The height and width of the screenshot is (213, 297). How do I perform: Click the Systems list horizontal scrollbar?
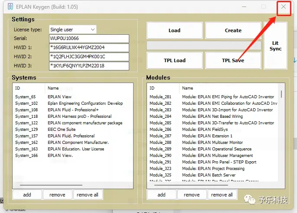[51, 185]
